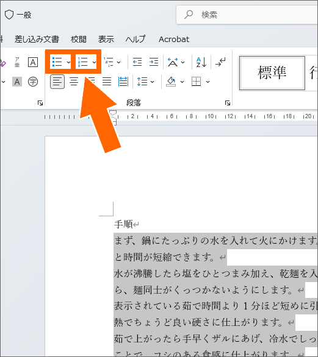318x357 pixels.
Task: Click the borders button
Action: (x=196, y=82)
